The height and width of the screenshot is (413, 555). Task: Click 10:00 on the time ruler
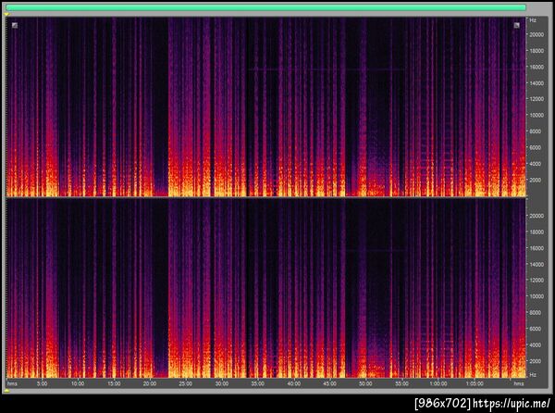[x=78, y=383]
